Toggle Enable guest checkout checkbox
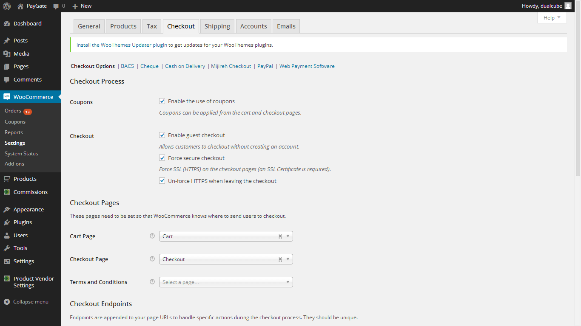581x326 pixels. click(x=162, y=135)
